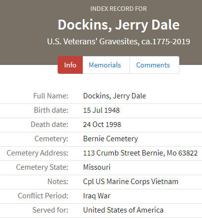The image size is (202, 218).
Task: Click the Missouri cemetery state value
Action: pos(97,167)
